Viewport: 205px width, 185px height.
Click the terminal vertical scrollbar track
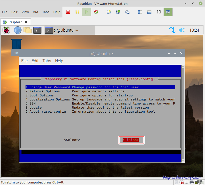click(x=183, y=114)
